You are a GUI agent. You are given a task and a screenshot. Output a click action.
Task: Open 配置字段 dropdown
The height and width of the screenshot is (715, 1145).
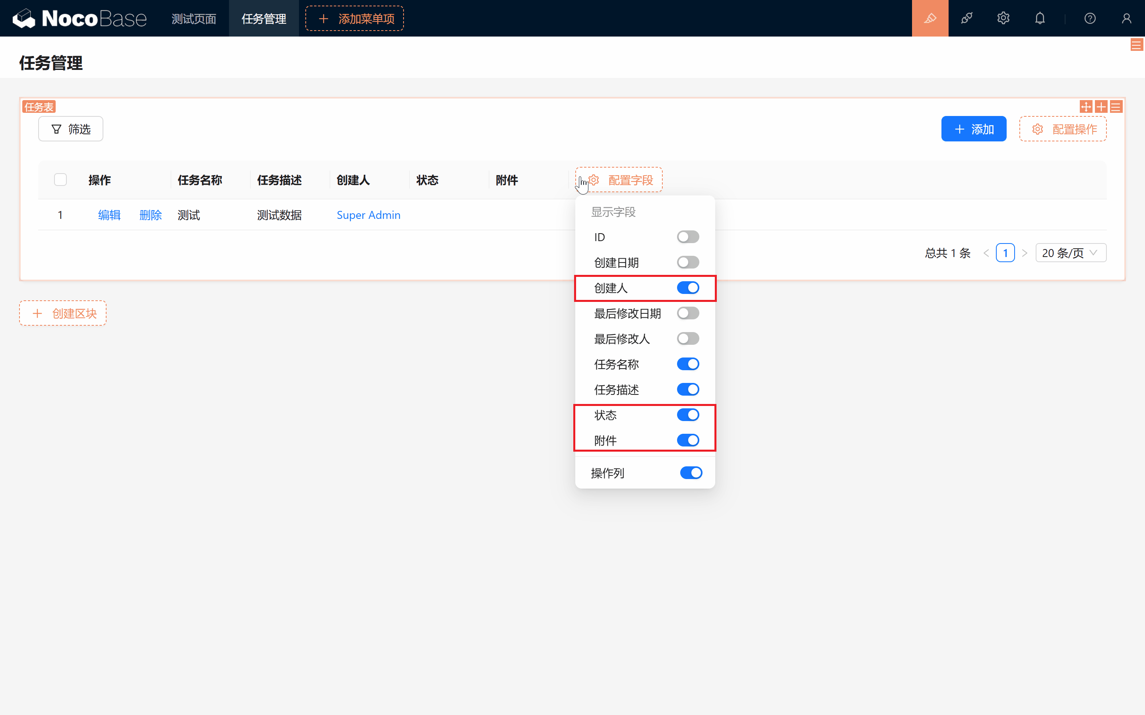[x=619, y=180]
